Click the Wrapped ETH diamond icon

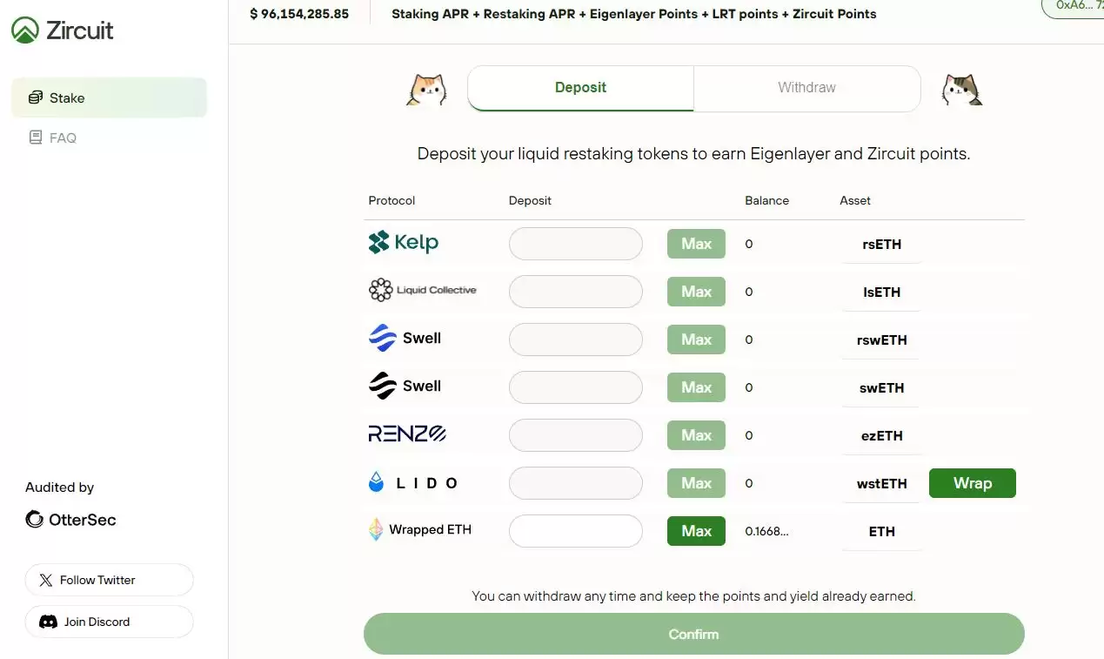click(376, 529)
